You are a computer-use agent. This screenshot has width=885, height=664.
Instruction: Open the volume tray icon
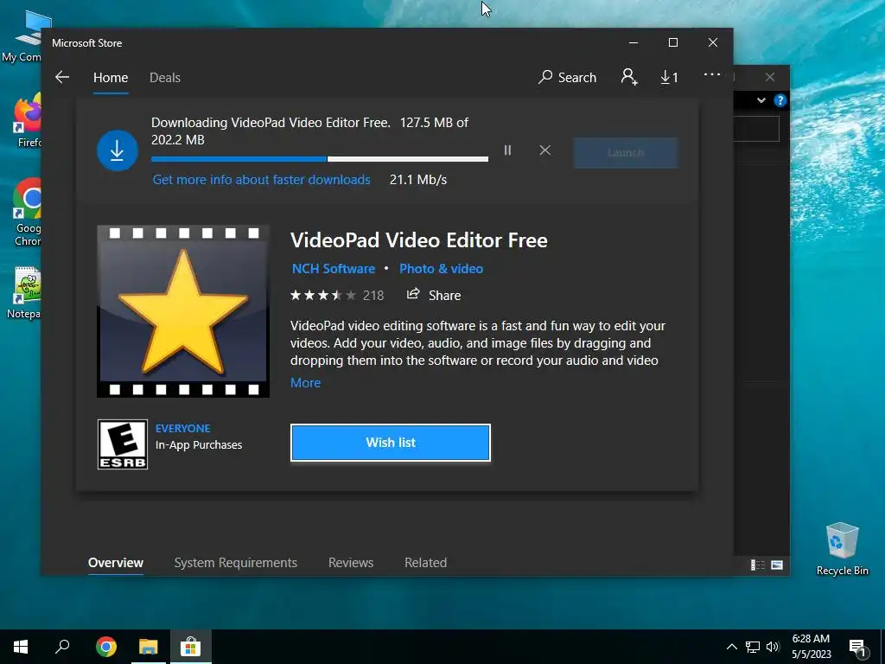coord(773,647)
